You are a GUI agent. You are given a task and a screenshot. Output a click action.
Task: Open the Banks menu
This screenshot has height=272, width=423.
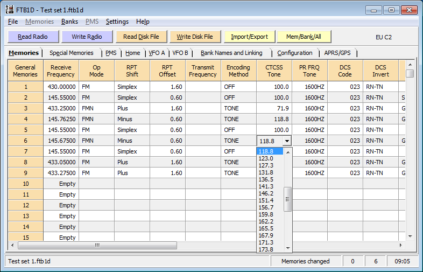tap(69, 22)
